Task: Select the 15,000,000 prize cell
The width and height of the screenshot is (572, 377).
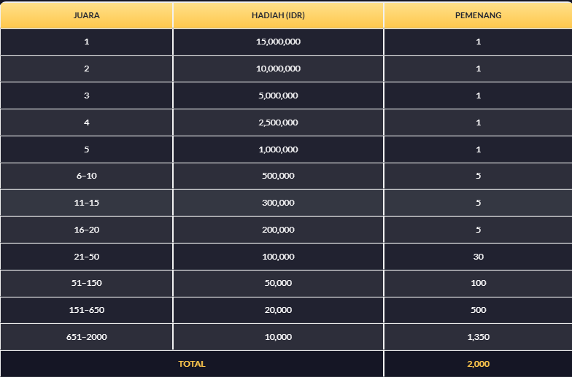Action: 278,42
